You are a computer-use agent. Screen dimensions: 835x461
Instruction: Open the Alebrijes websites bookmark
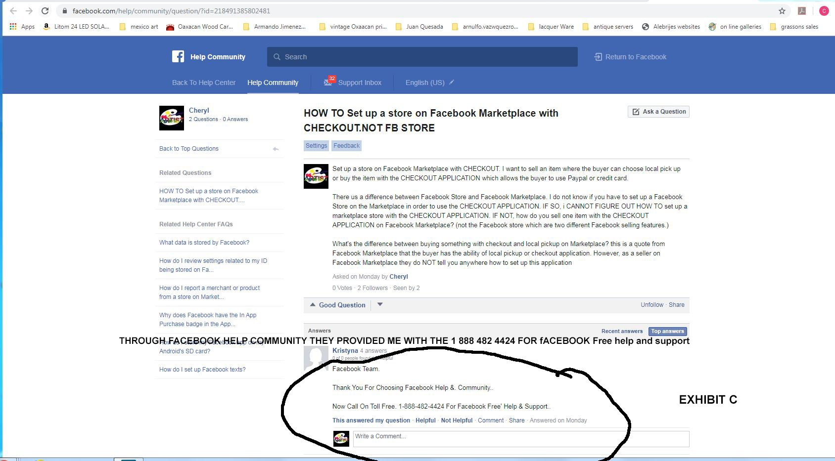click(x=671, y=27)
